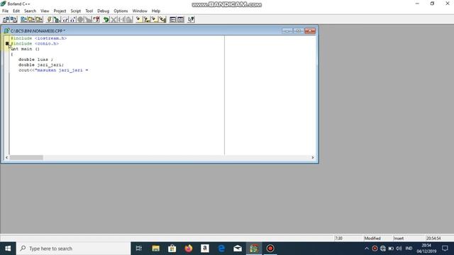Click the horizontal scrollbar thumb in editor
Viewport: 454px width, 255px height.
26,157
